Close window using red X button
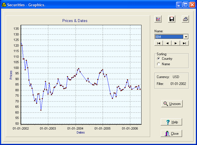 coord(192,5)
